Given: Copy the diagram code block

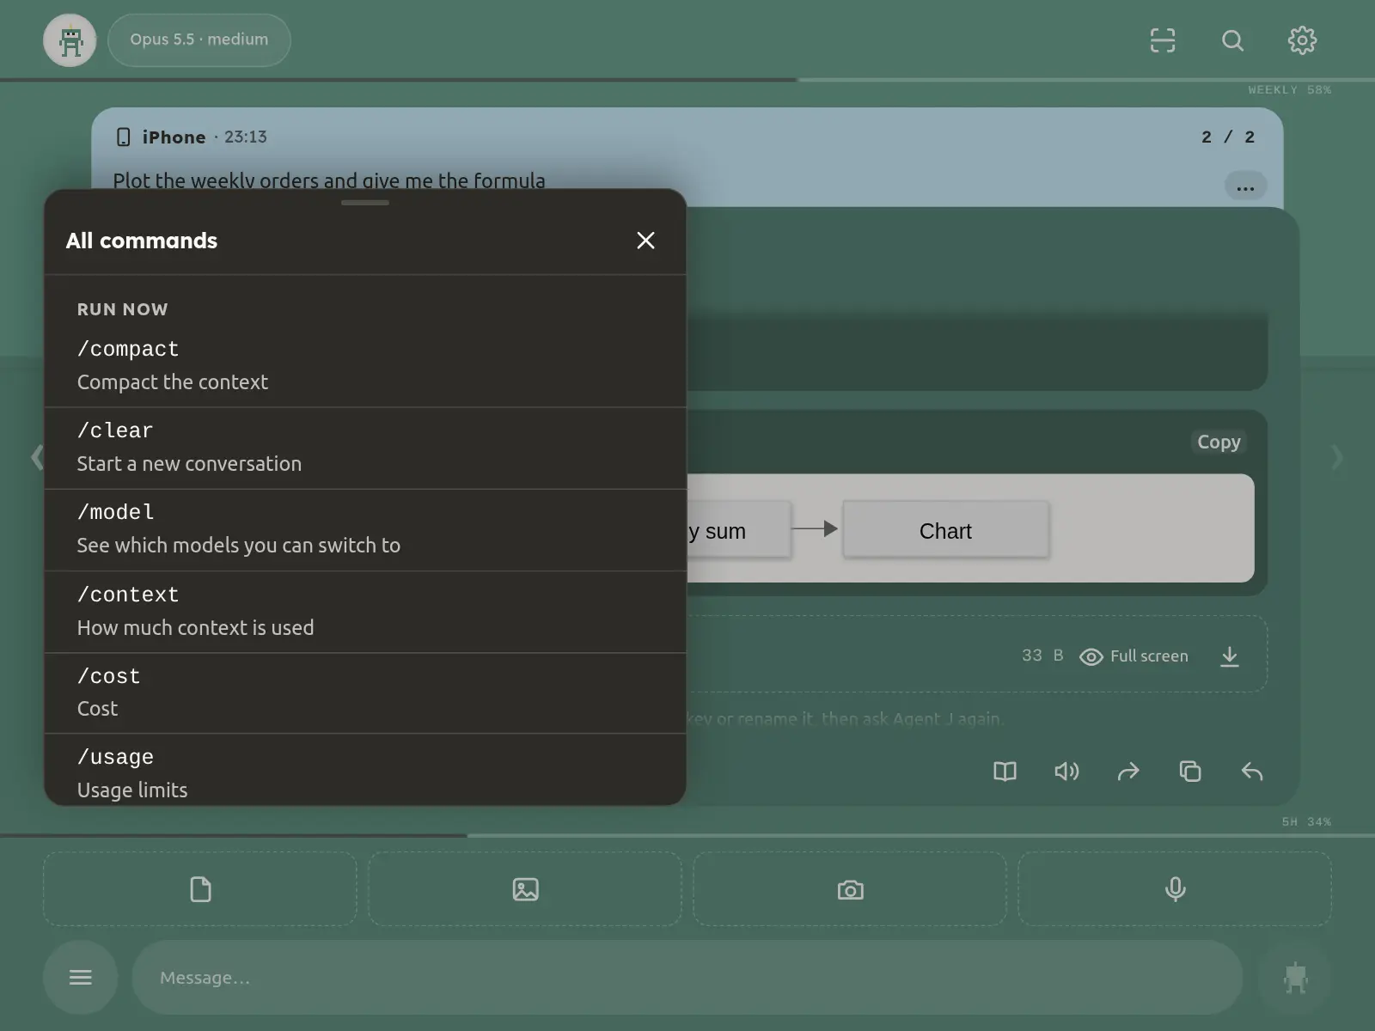Looking at the screenshot, I should click(1219, 442).
